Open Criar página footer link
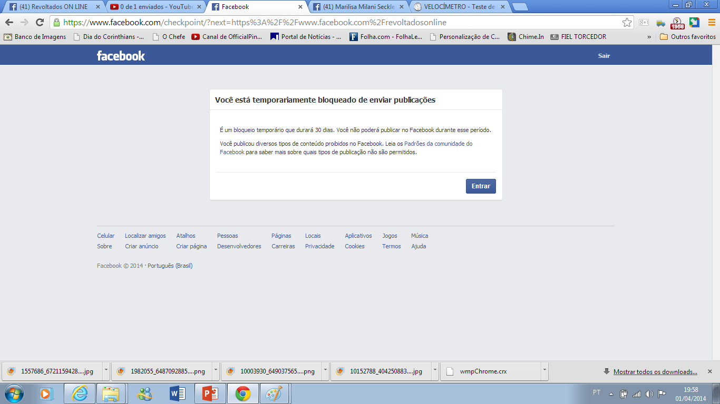 click(x=191, y=246)
